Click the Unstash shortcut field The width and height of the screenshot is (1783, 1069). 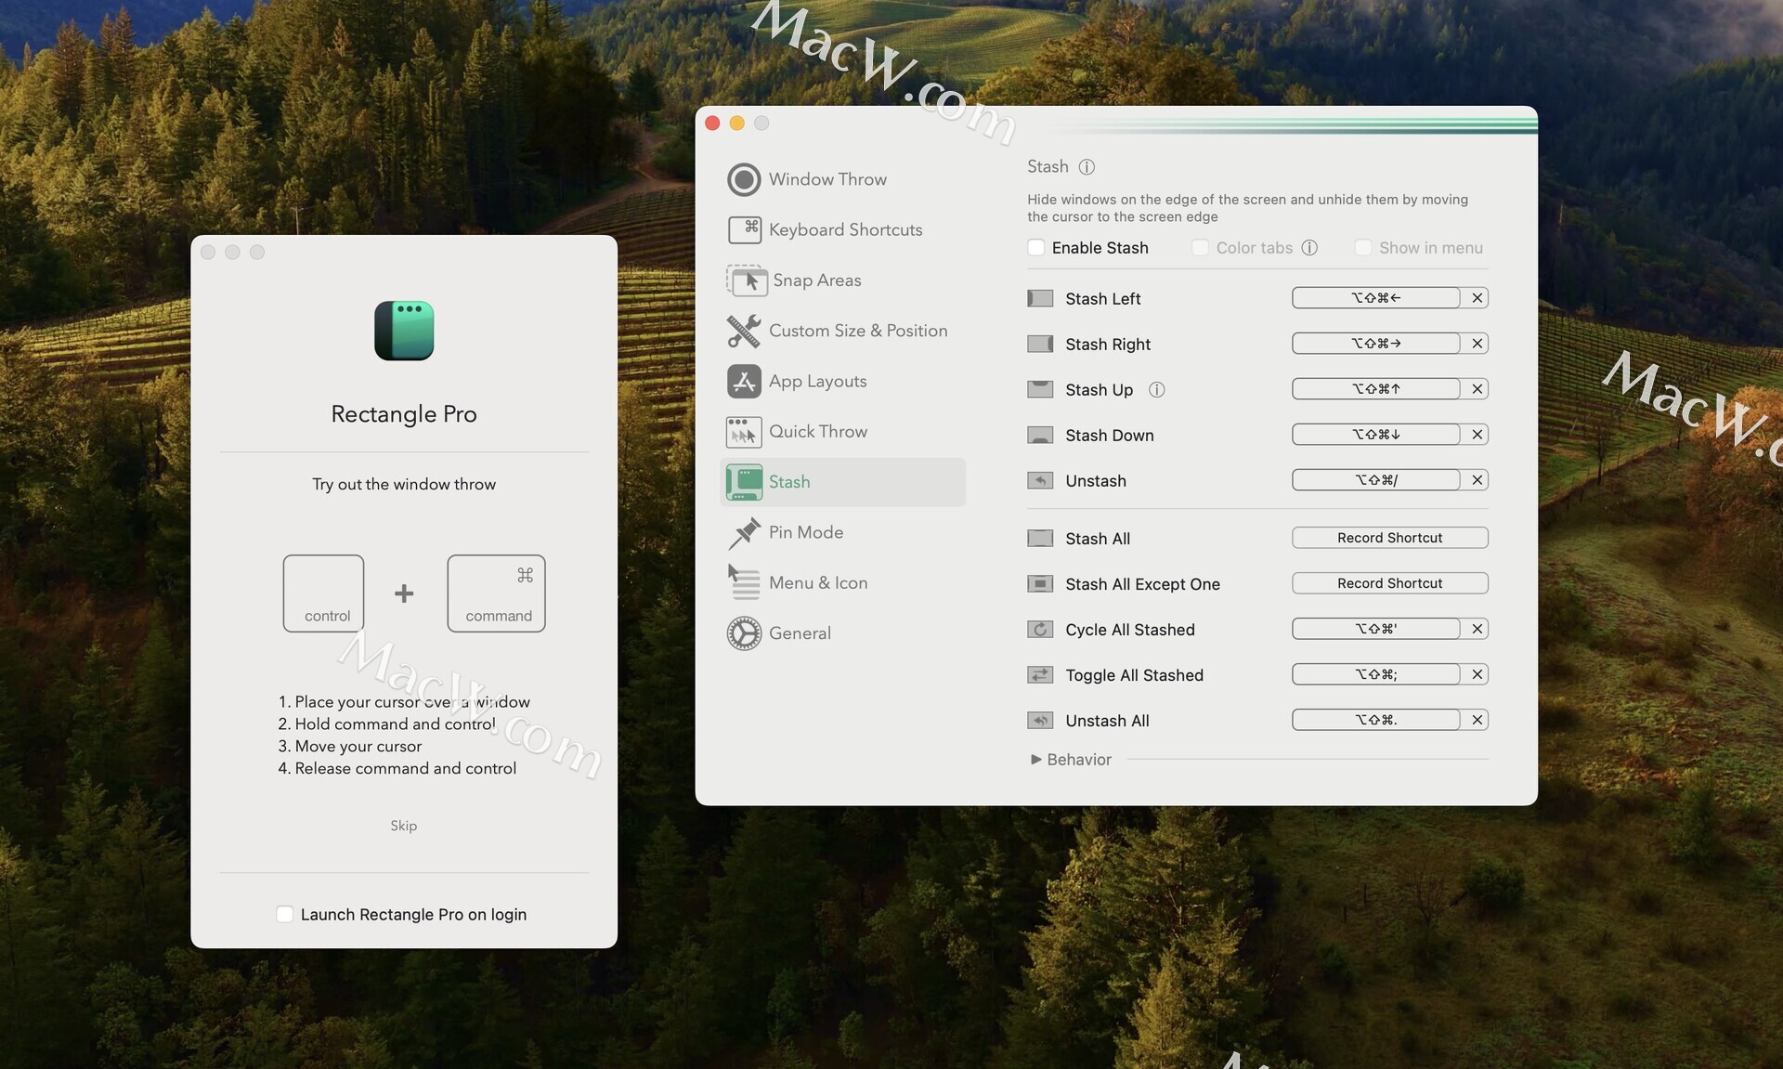click(1376, 480)
